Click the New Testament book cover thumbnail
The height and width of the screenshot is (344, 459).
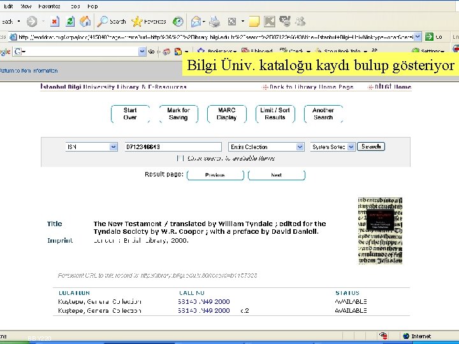pyautogui.click(x=380, y=231)
